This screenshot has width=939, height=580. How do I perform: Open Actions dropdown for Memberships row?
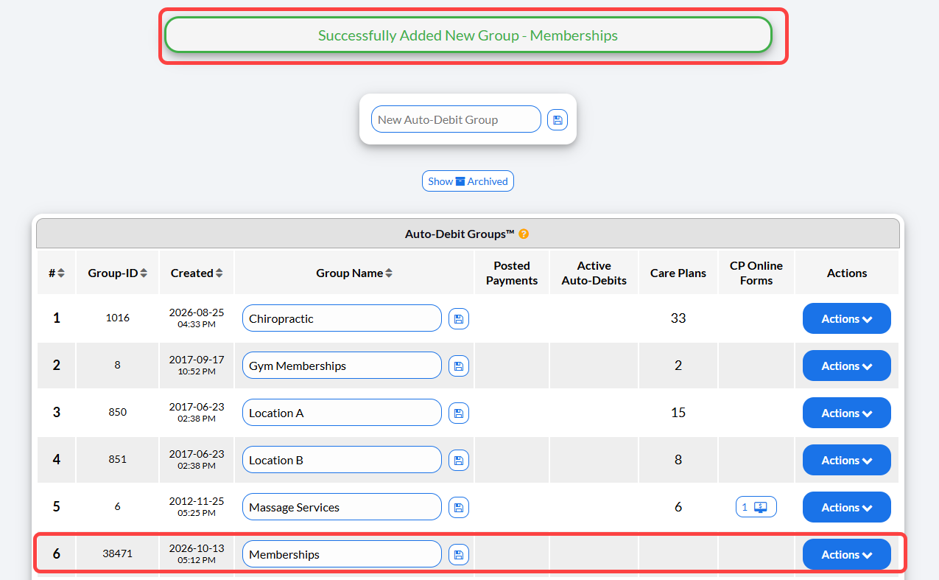847,554
